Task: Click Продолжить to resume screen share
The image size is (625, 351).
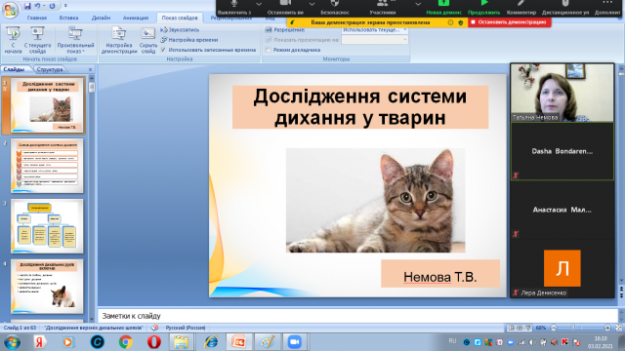Action: coord(483,8)
